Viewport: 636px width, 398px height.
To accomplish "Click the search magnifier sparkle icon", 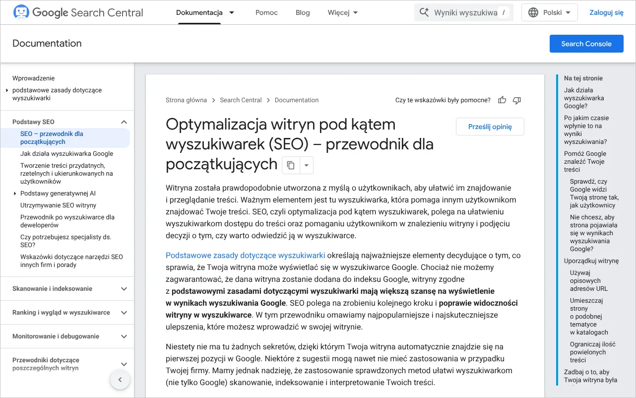I will tap(424, 12).
